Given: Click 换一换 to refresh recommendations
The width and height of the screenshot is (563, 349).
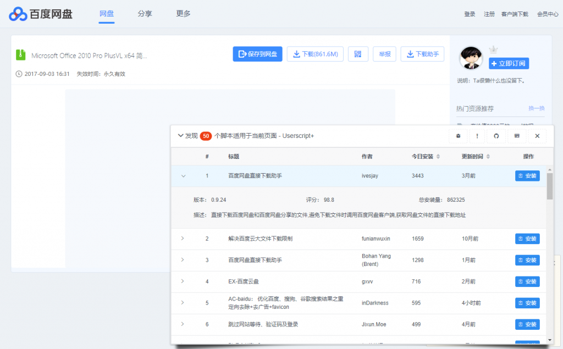Looking at the screenshot, I should click(x=537, y=108).
